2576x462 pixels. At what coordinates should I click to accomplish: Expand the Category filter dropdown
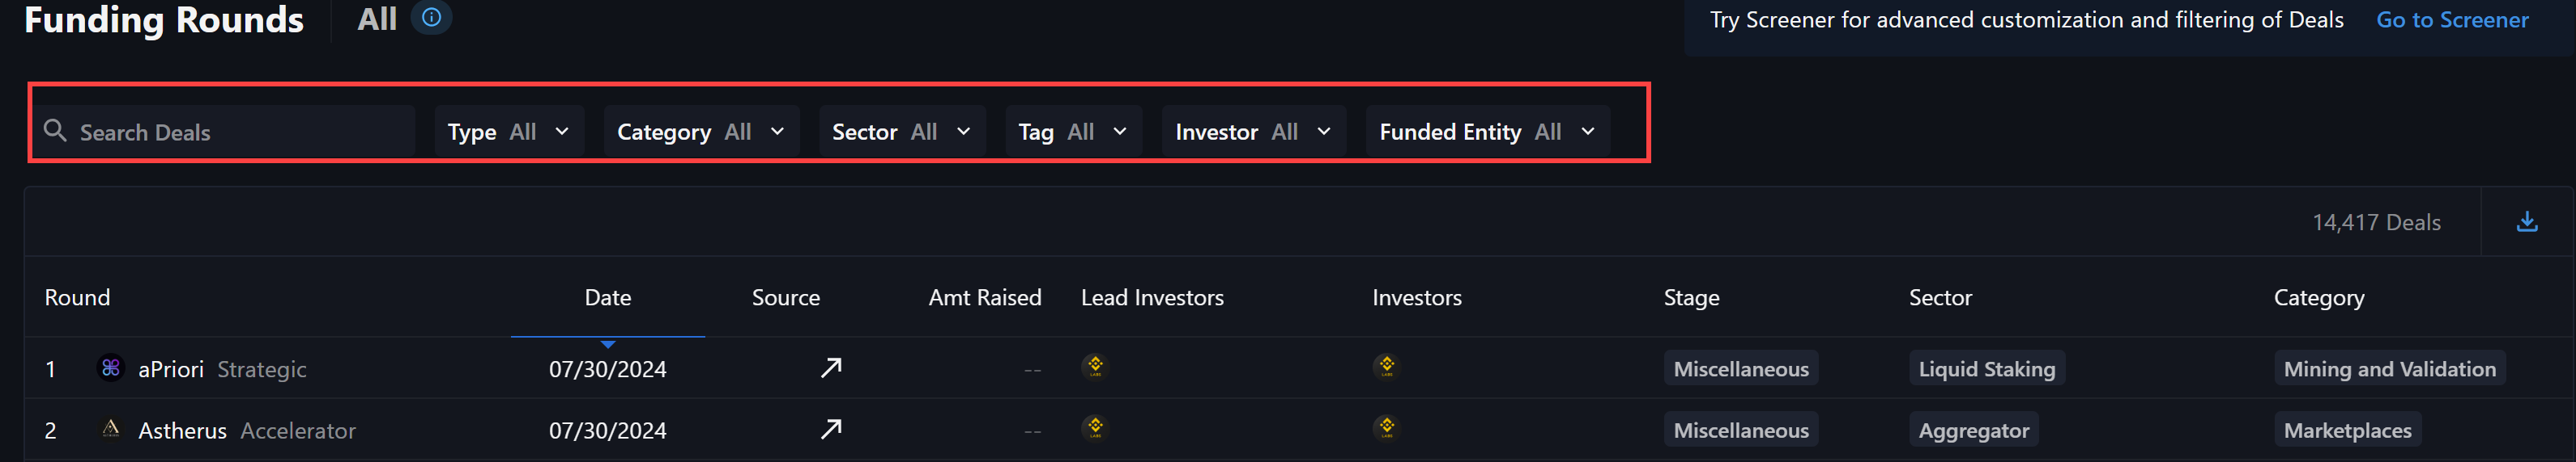pyautogui.click(x=701, y=132)
